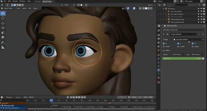Toggle the Y axis checkbox
Image resolution: width=207 pixels, height=111 pixels.
[x=178, y=43]
